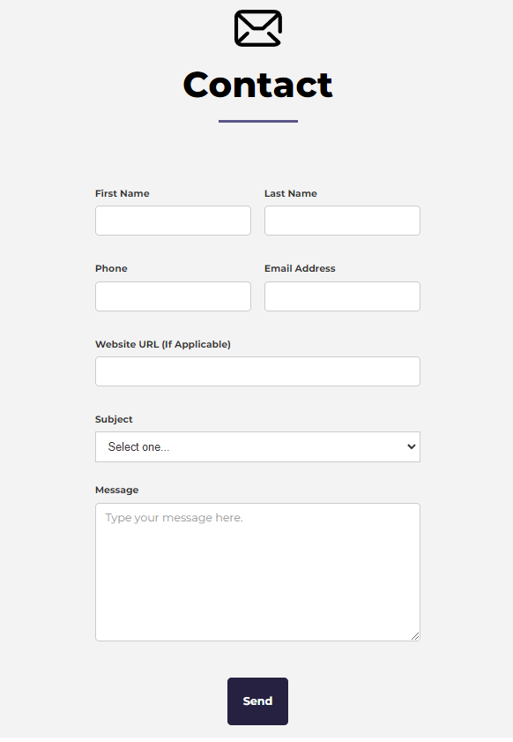This screenshot has width=513, height=742.
Task: Focus the First Name input field
Action: [x=173, y=221]
